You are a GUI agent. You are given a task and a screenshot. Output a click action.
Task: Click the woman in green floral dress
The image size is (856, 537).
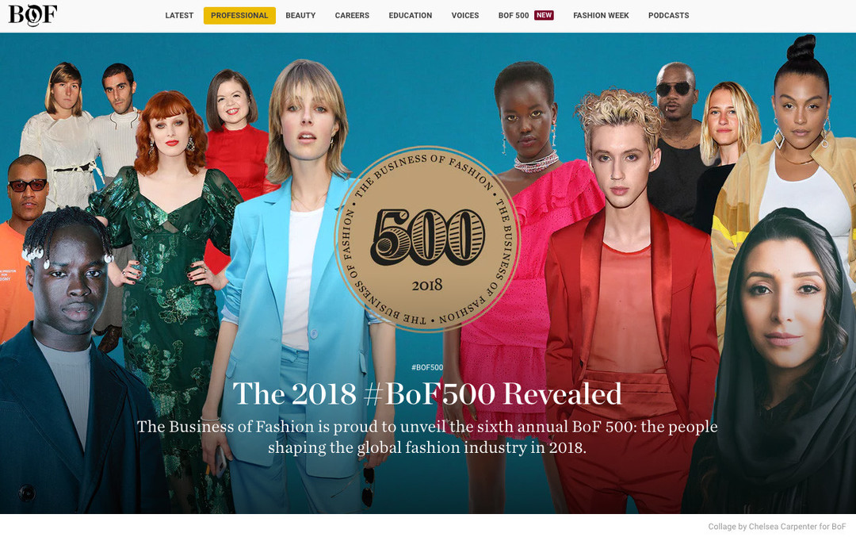[170, 284]
